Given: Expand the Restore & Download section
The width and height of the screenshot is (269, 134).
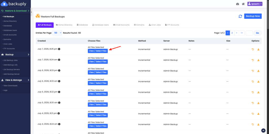Looking at the screenshot, I should 15,11.
